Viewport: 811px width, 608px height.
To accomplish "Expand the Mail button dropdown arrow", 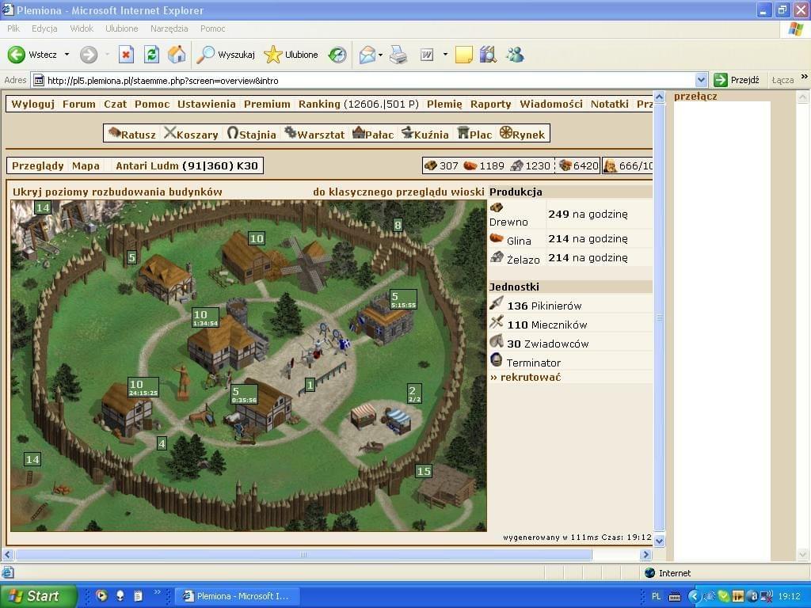I will pos(380,55).
